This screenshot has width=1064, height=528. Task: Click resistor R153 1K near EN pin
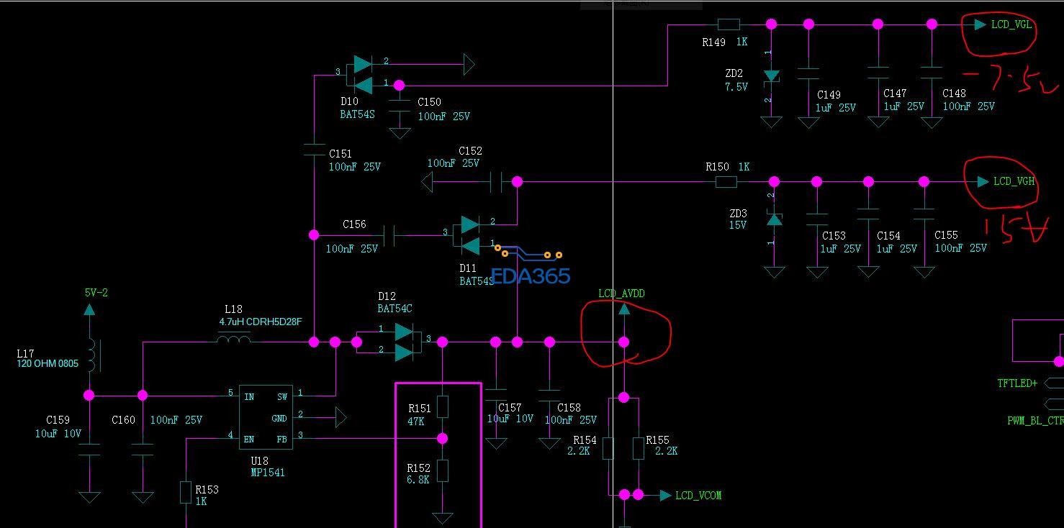point(186,492)
